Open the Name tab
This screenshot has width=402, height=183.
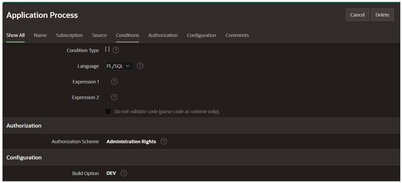point(40,35)
